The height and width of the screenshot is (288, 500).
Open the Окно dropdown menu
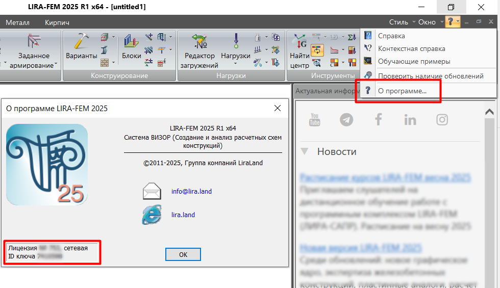[x=430, y=22]
